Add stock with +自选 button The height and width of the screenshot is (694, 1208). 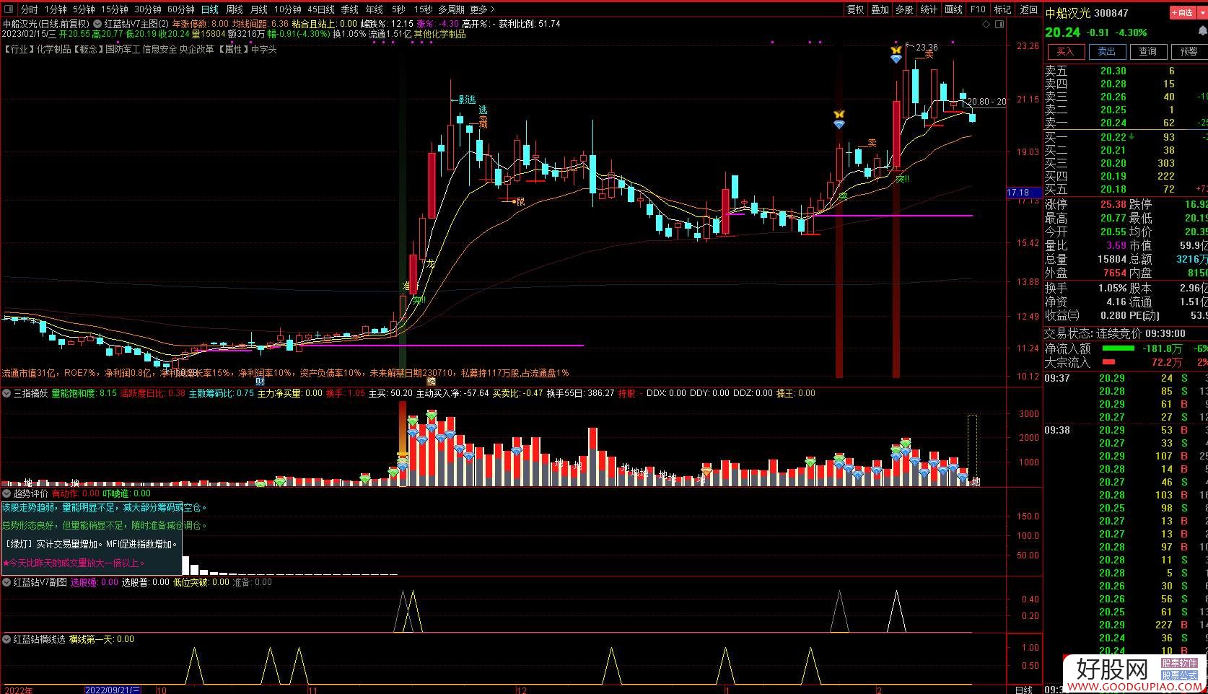1182,12
